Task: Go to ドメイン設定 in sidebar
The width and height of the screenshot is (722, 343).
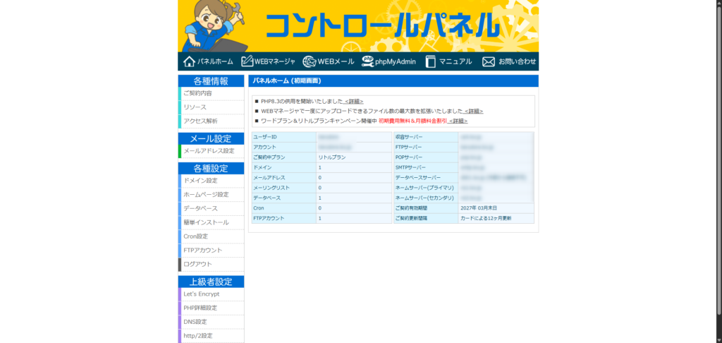Action: (212, 181)
